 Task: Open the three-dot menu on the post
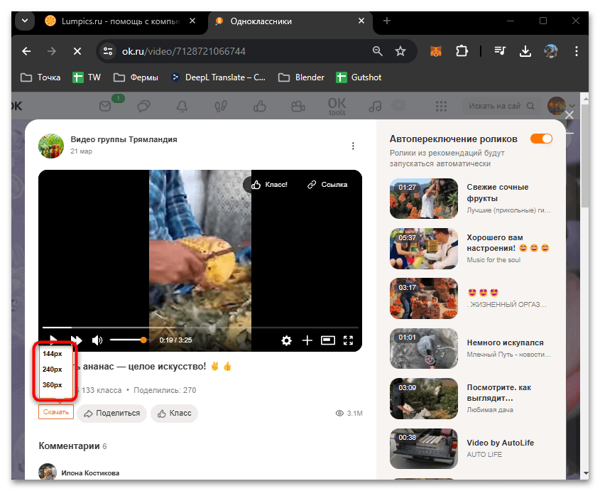point(353,146)
